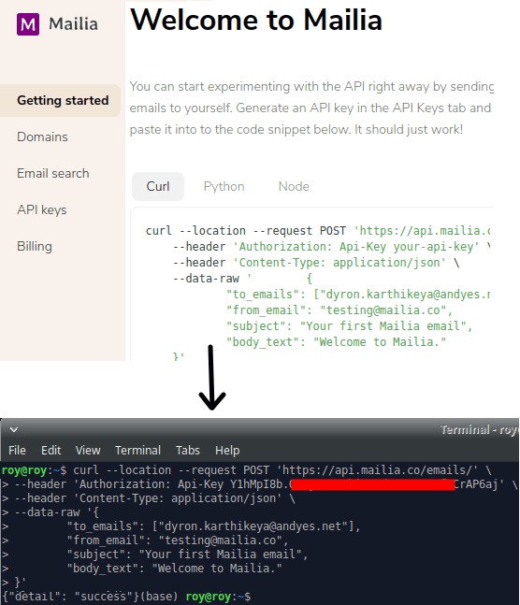Navigate to API keys in sidebar
This screenshot has height=605, width=520.
(42, 209)
